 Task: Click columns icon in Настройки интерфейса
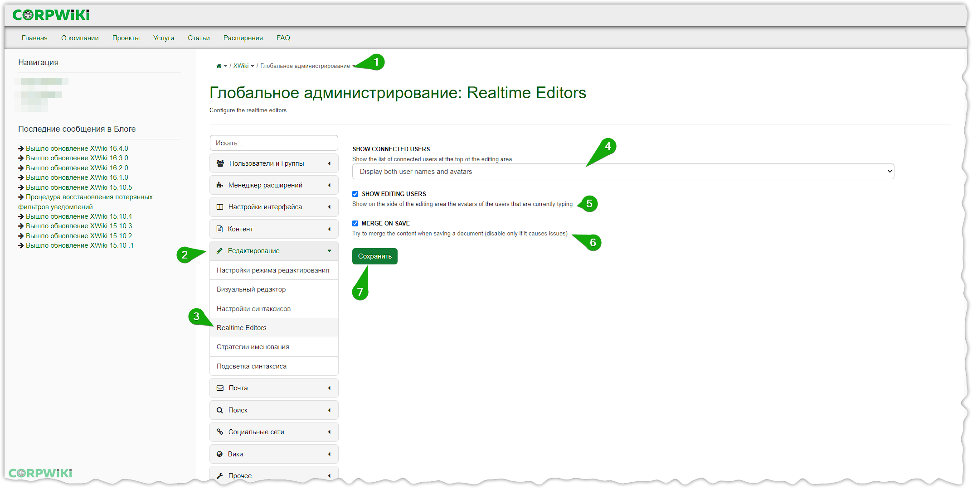[x=220, y=207]
